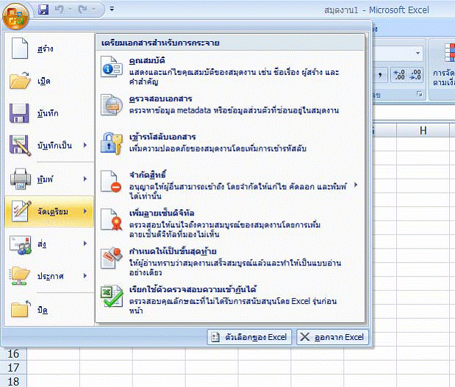Choose เข้ารหัสลับเอกสาร option title
The image size is (455, 387).
click(162, 137)
